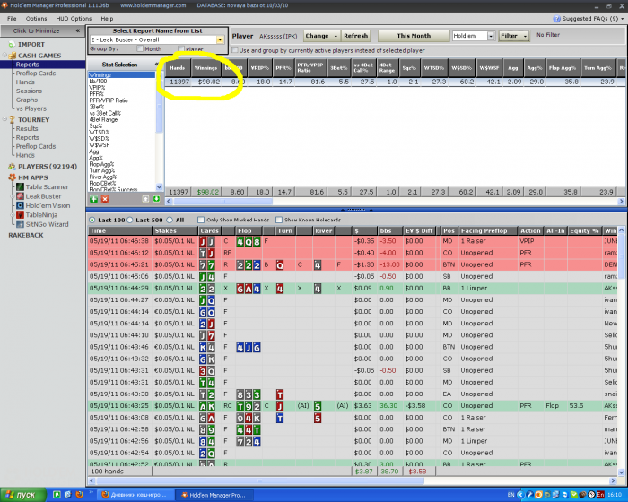This screenshot has height=502, width=628.
Task: Click Refresh button
Action: coord(355,36)
